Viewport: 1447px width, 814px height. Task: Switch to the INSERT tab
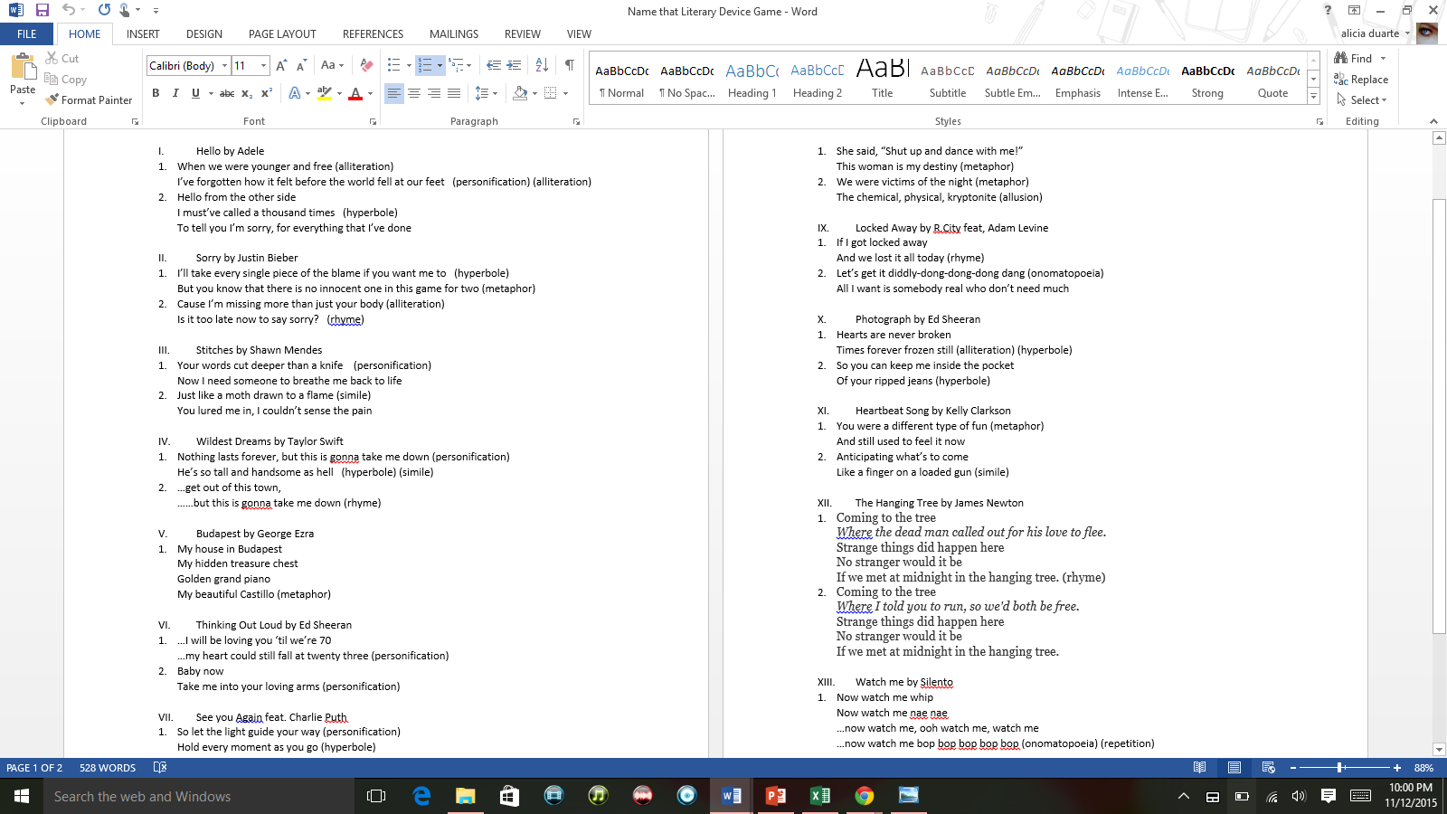pos(143,34)
